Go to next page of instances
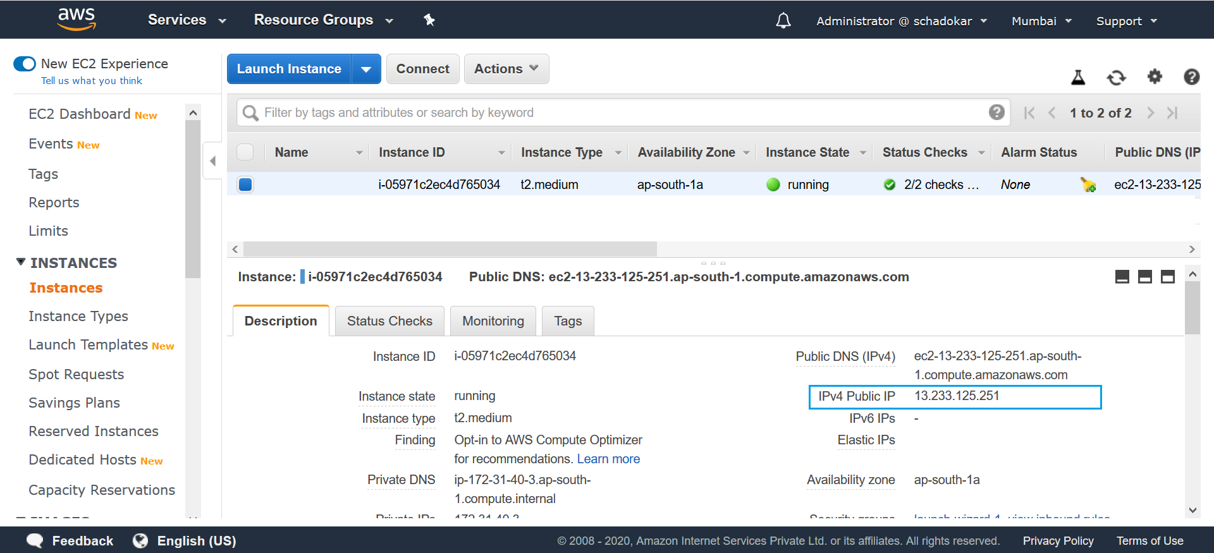This screenshot has width=1214, height=553. tap(1151, 113)
